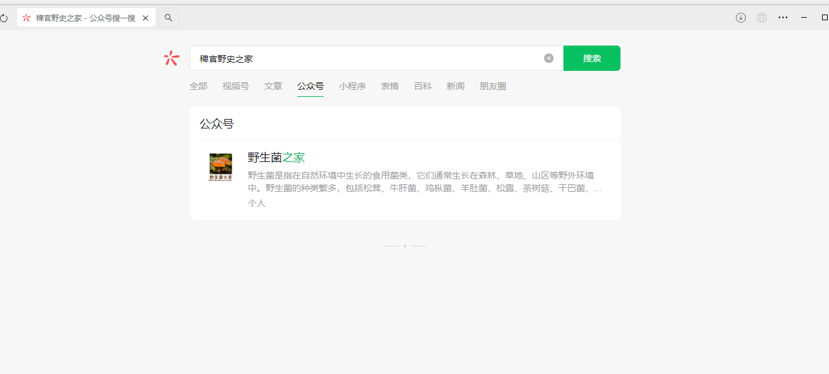Open the downloads icon
829x374 pixels.
coord(741,18)
